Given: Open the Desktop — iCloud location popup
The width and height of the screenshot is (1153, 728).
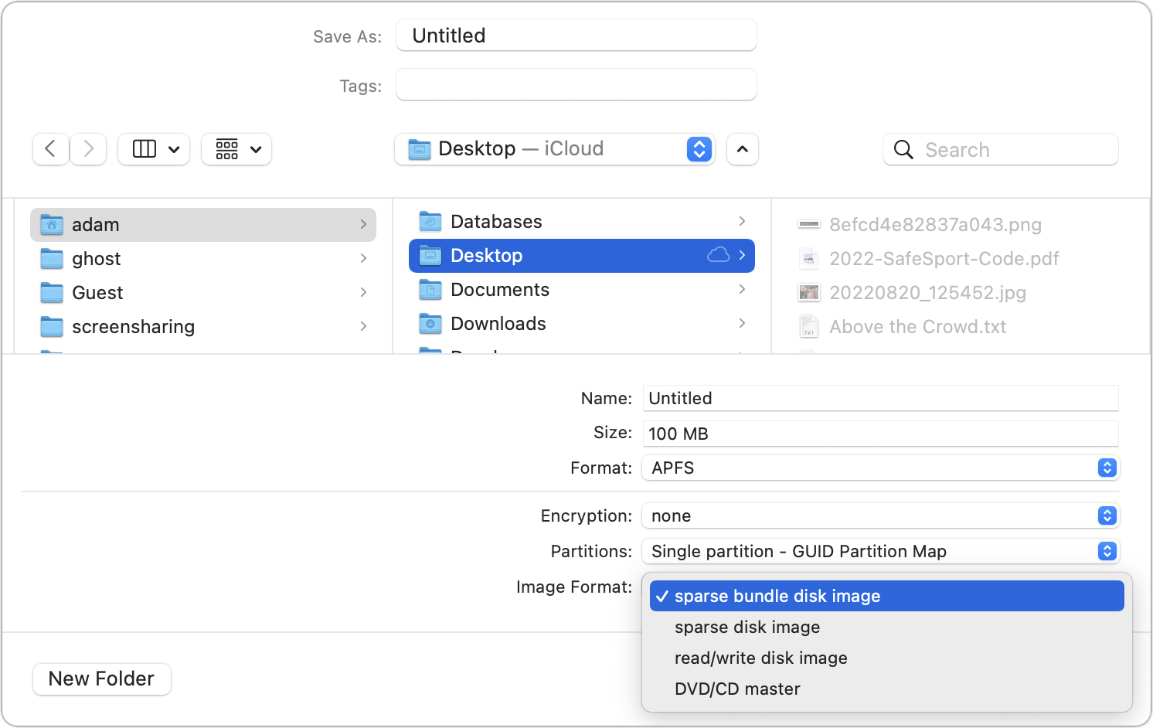Looking at the screenshot, I should [554, 149].
